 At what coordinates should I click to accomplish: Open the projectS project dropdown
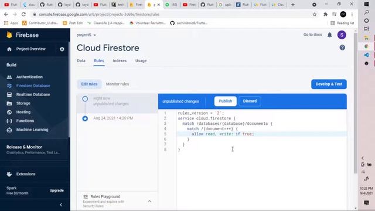point(86,35)
